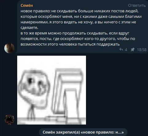Click paragraph starting в то же время
The height and width of the screenshot is (136, 148).
pyautogui.click(x=78, y=39)
